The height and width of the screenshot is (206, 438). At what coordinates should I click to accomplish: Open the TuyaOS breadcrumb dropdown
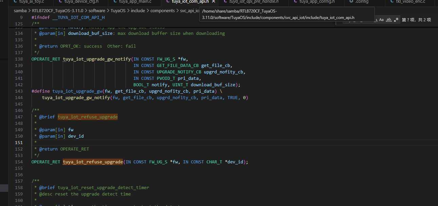pos(118,10)
